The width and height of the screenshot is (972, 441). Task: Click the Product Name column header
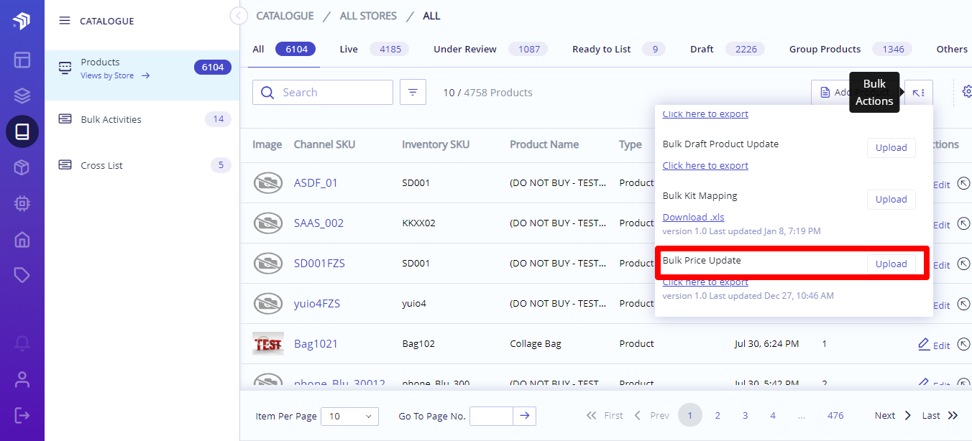(544, 144)
